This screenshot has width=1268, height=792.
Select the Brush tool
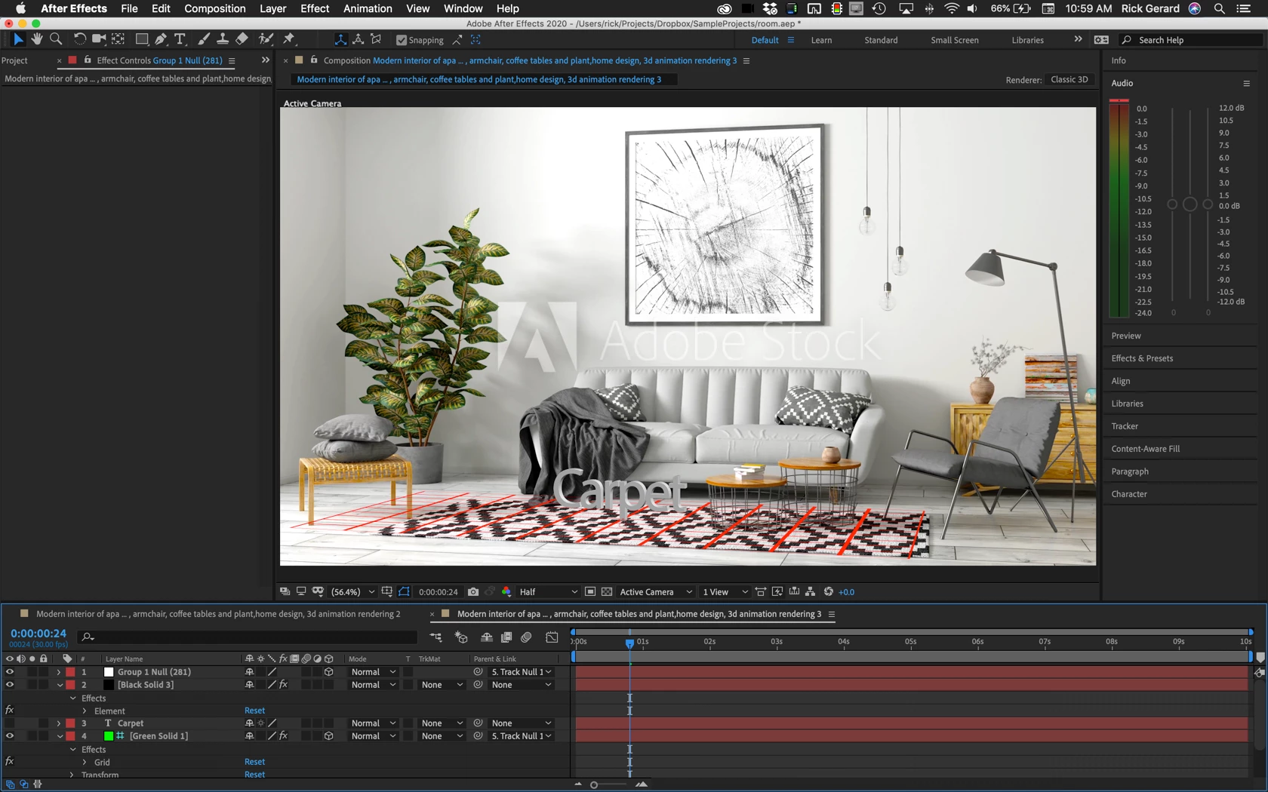click(x=204, y=39)
